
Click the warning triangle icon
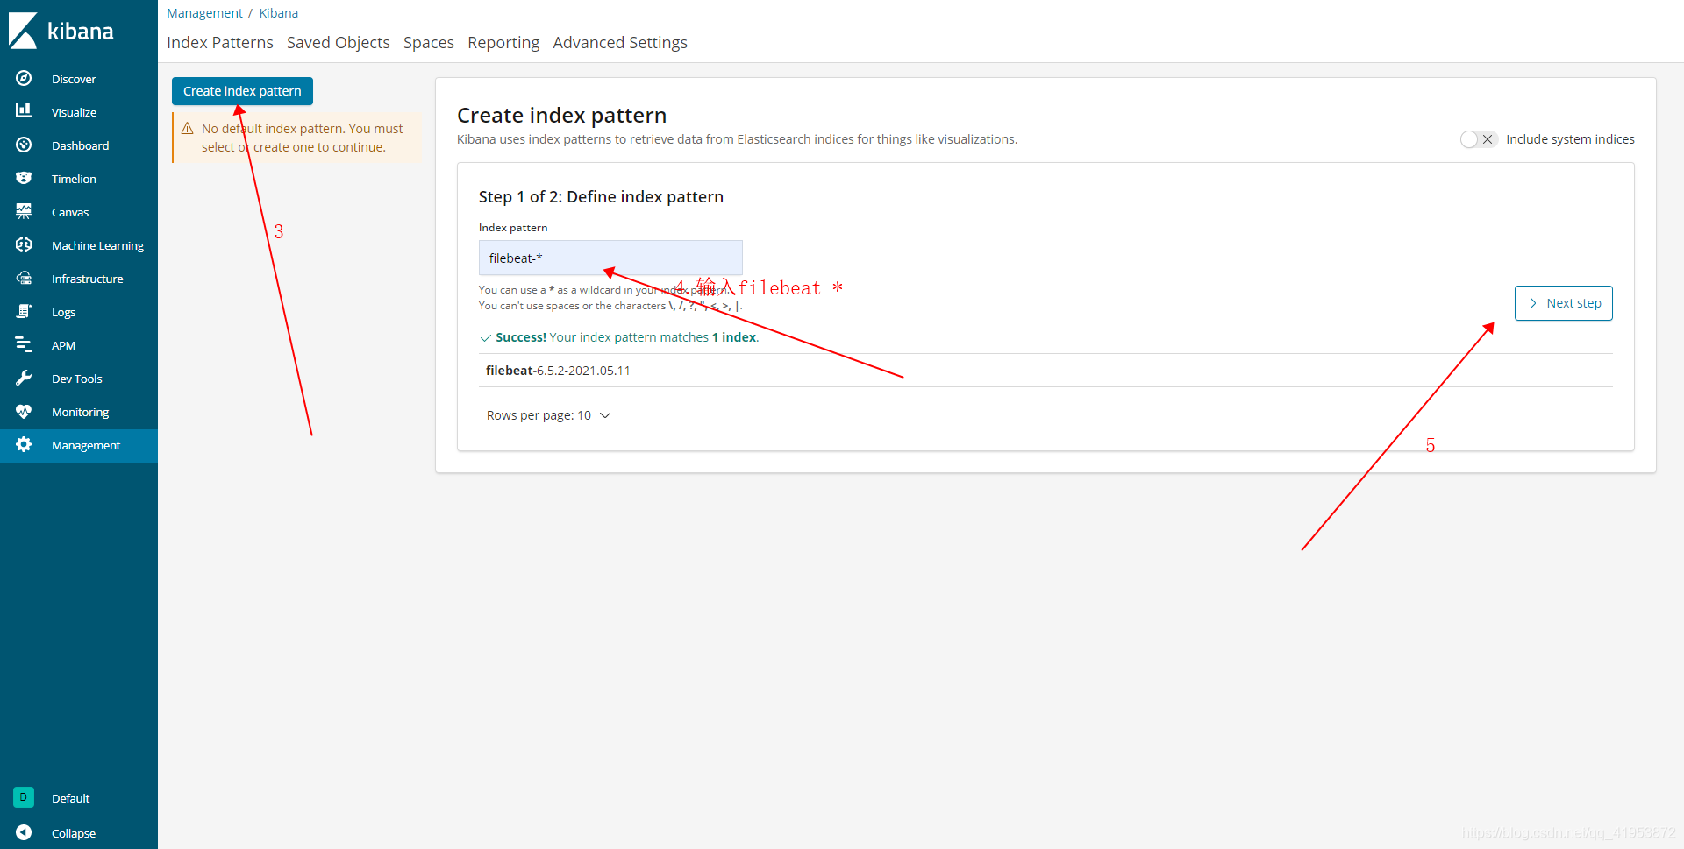(188, 129)
